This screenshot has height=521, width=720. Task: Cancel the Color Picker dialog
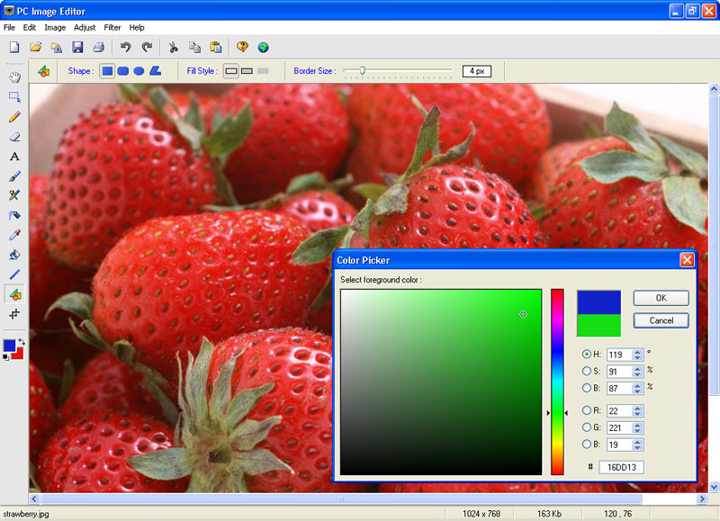(661, 320)
